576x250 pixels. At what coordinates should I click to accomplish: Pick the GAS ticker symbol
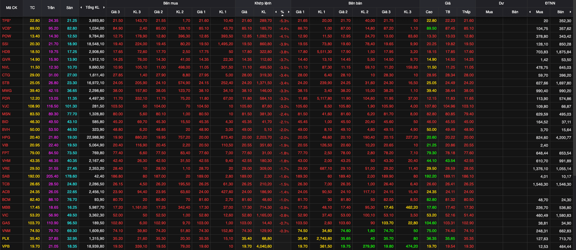(x=6, y=223)
